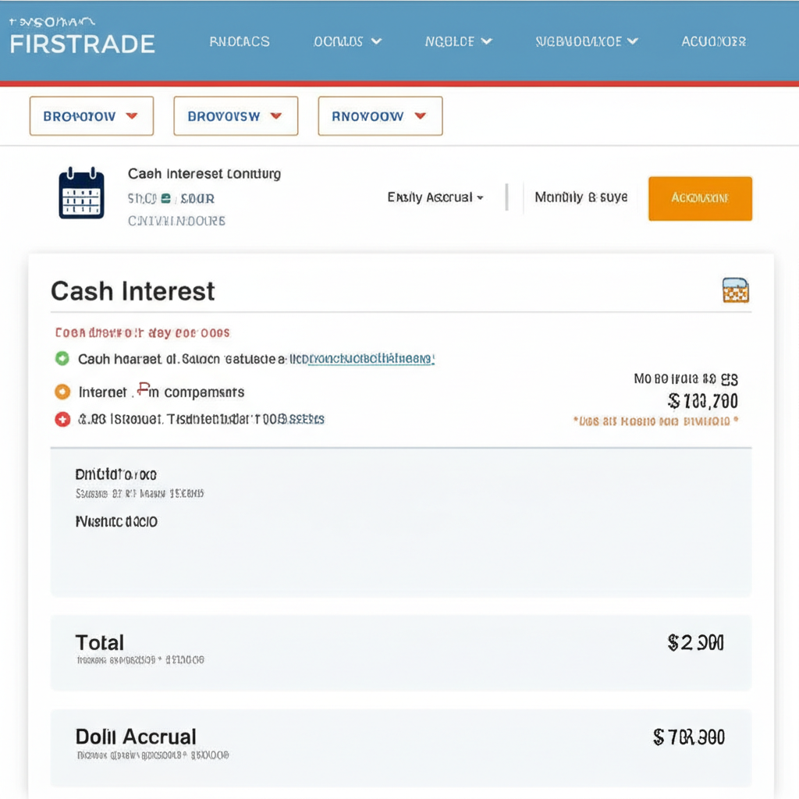The image size is (799, 799).
Task: Click the red circle bullet icon
Action: (62, 420)
